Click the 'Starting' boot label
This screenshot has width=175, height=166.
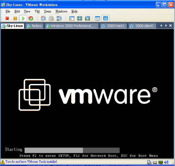[13, 149]
